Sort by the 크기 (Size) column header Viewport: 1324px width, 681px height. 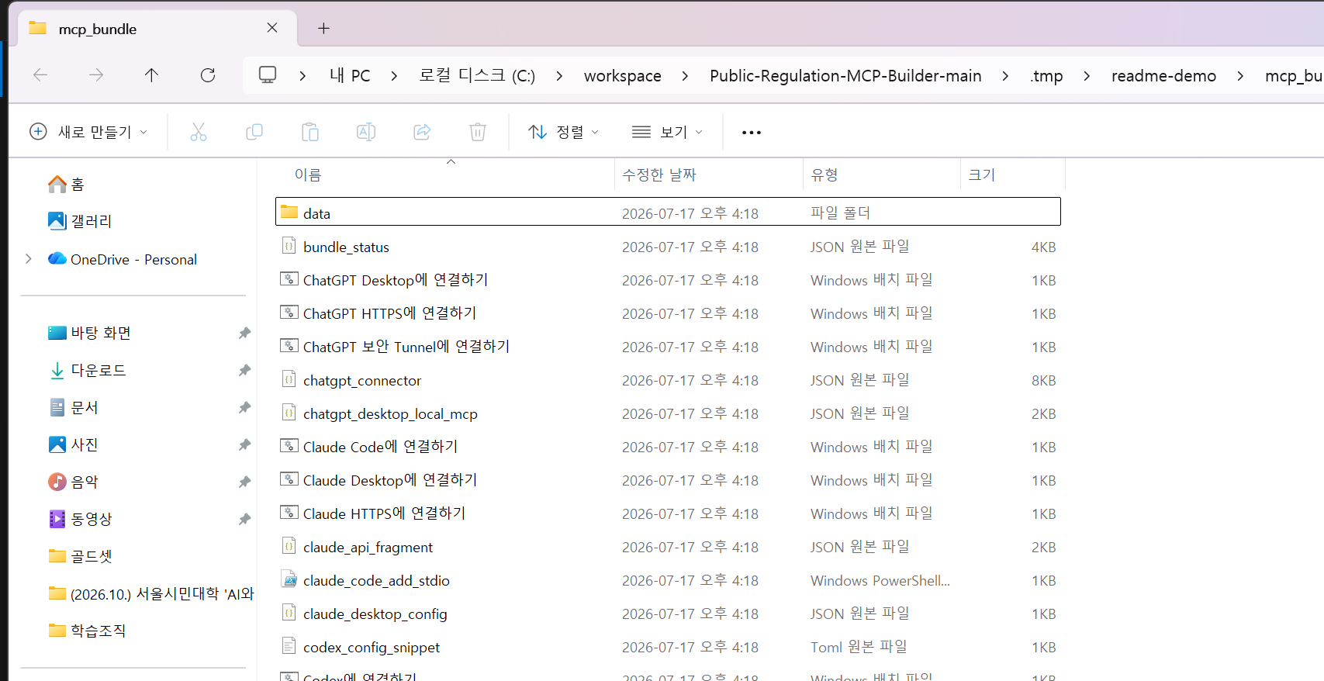pos(982,175)
